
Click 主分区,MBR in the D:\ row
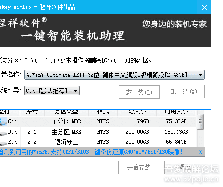67,132
